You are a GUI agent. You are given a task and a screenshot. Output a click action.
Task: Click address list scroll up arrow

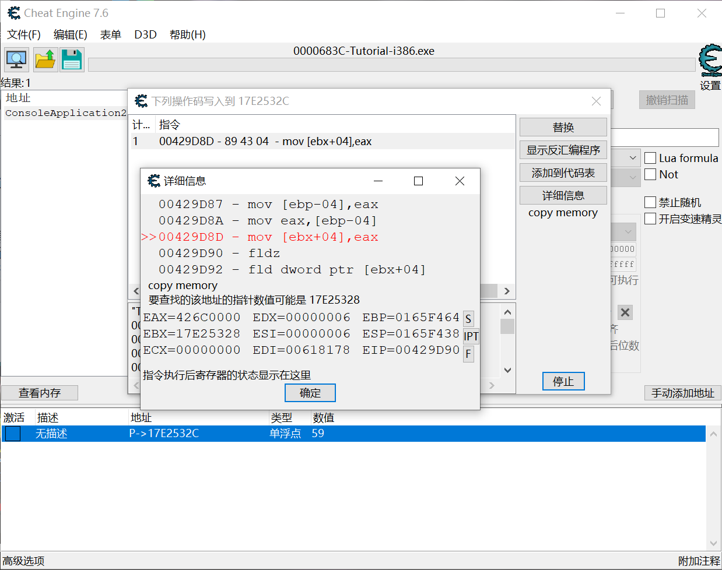click(714, 434)
